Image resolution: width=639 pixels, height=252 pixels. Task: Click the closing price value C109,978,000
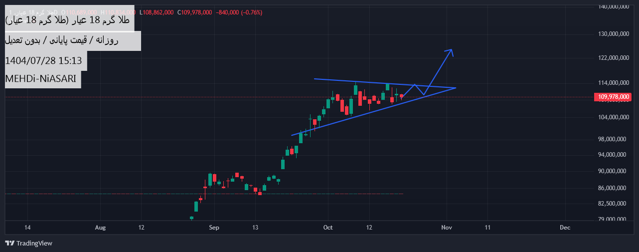click(194, 12)
